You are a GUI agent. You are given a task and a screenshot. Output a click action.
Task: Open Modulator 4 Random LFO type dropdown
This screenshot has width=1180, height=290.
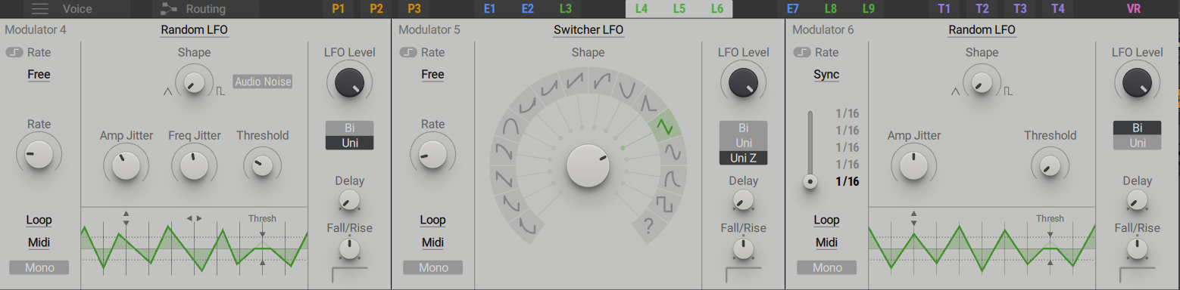[194, 30]
